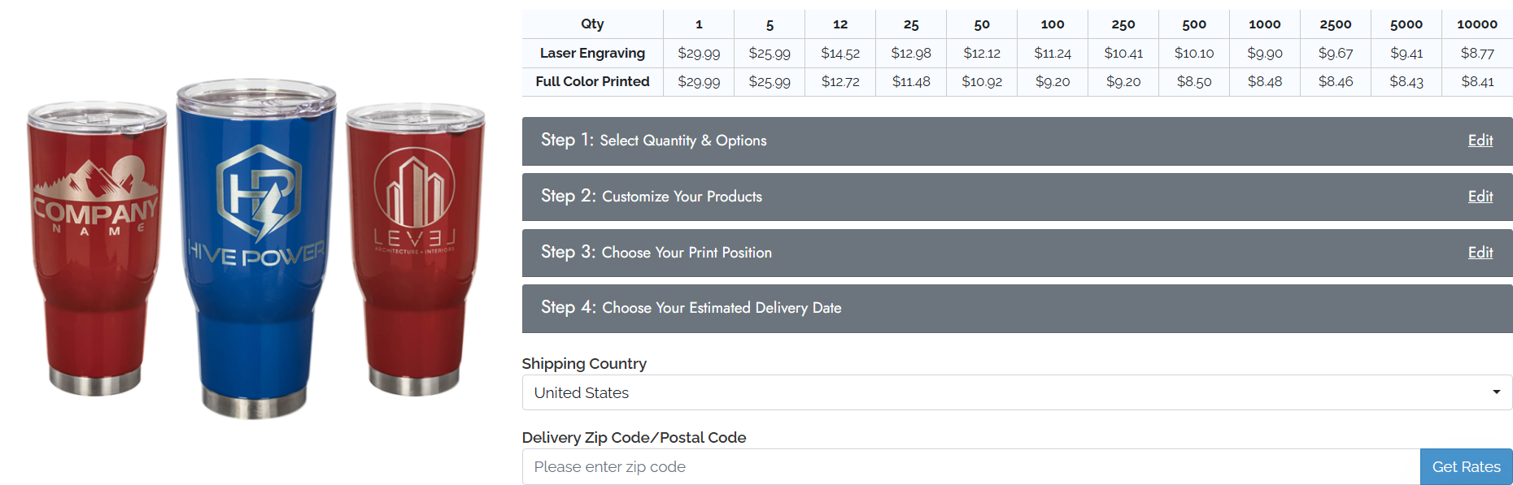The width and height of the screenshot is (1513, 485).
Task: Expand Step 2 Customize Your Products bar
Action: (x=895, y=197)
